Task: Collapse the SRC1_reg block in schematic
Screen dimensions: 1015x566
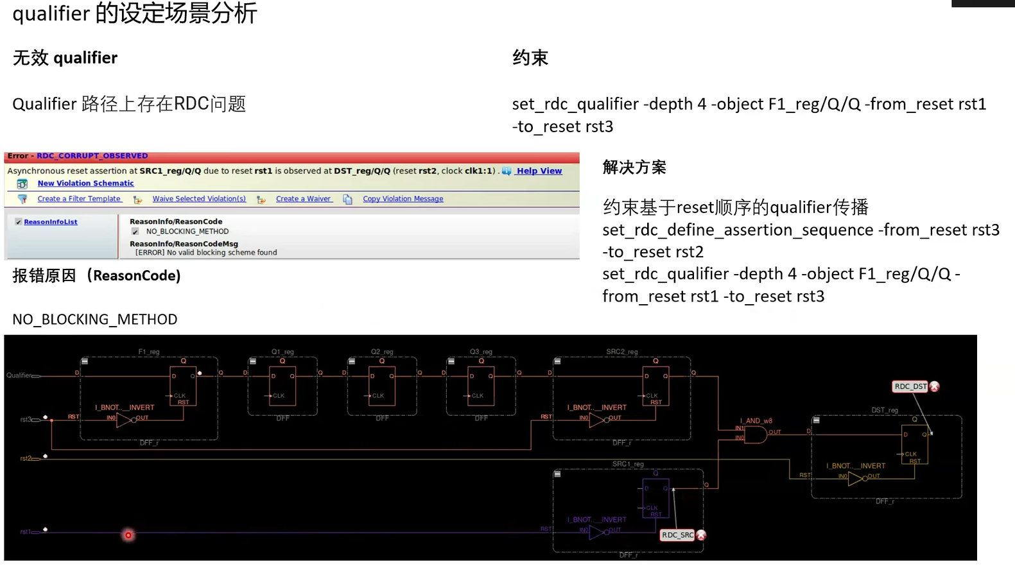Action: click(557, 474)
